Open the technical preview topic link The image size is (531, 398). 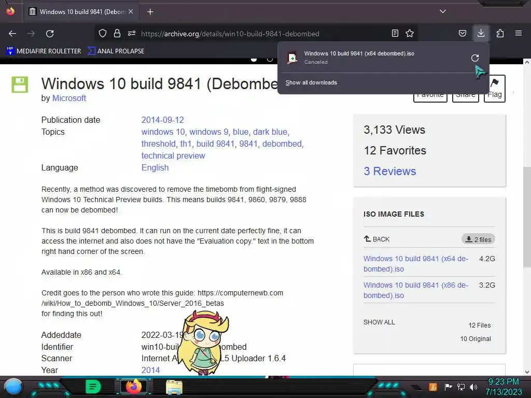click(x=173, y=155)
